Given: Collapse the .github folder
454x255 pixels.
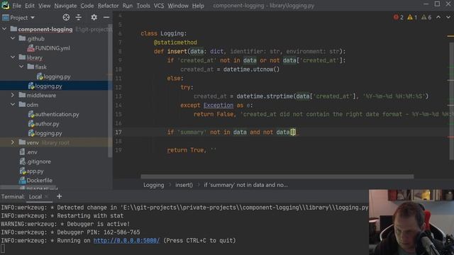Looking at the screenshot, I should coord(13,38).
